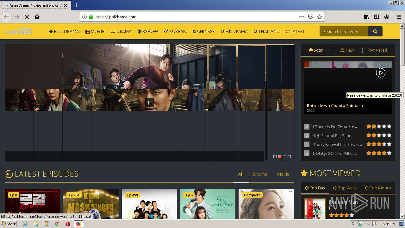Open Raise de wa Chanto Shimasu title link
Viewport: 405px width, 228px height.
click(x=335, y=105)
